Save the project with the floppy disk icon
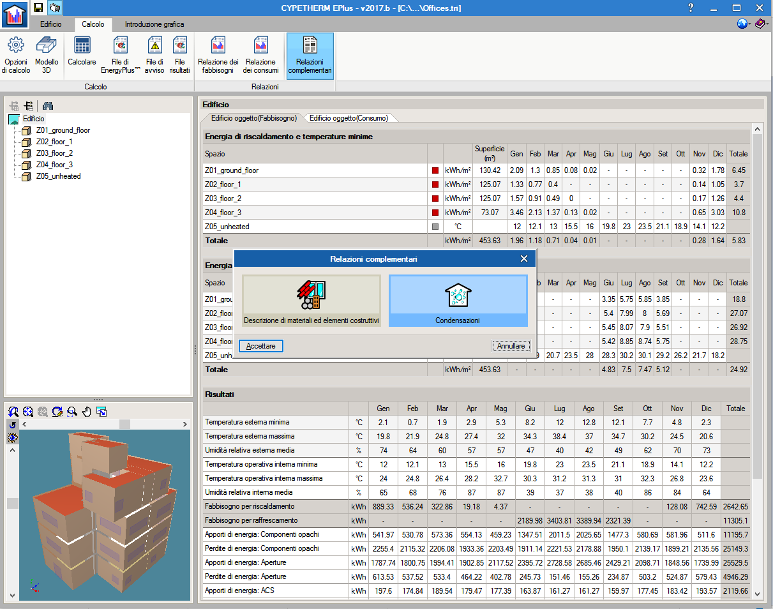The width and height of the screenshot is (773, 609). (38, 8)
